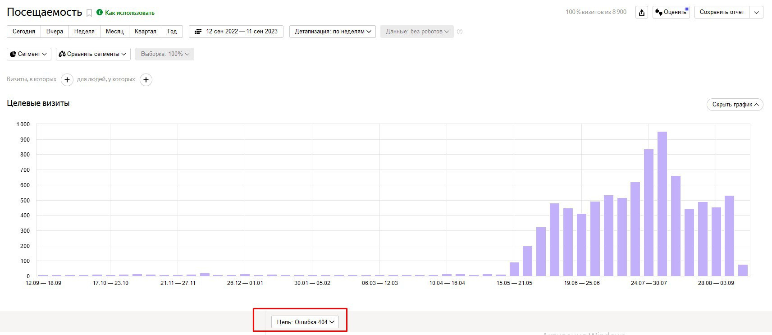Viewport: 772px width, 335px height.
Task: Click the bar for week 15.05 — 21.05
Action: (514, 269)
